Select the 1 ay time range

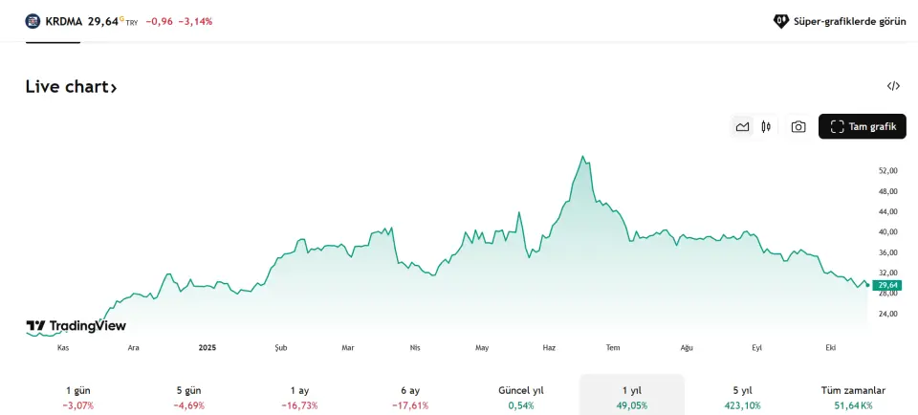[x=299, y=397]
